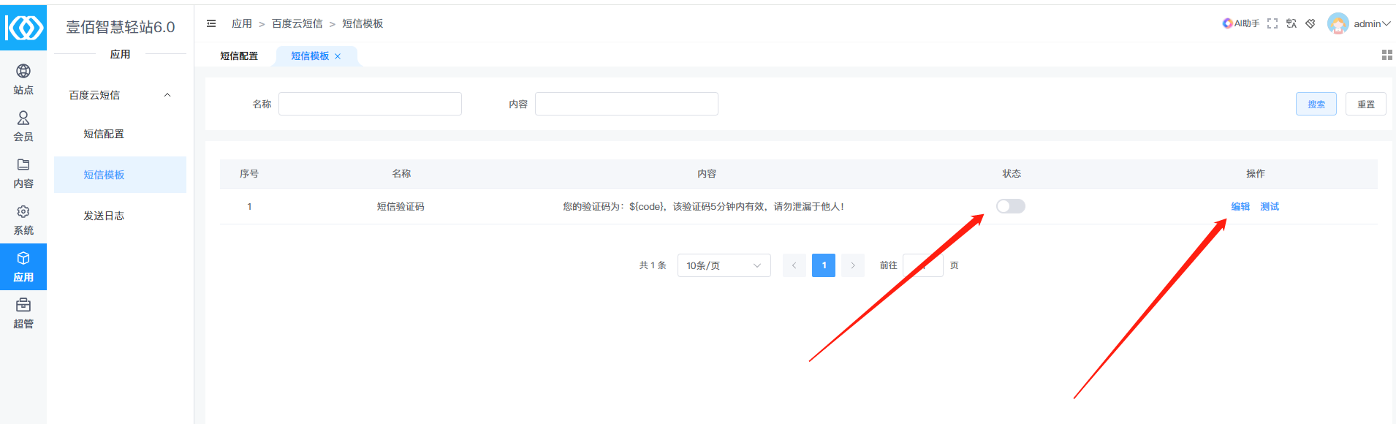Image resolution: width=1396 pixels, height=424 pixels.
Task: Click the 测试 link for 短信验证码
Action: point(1270,207)
